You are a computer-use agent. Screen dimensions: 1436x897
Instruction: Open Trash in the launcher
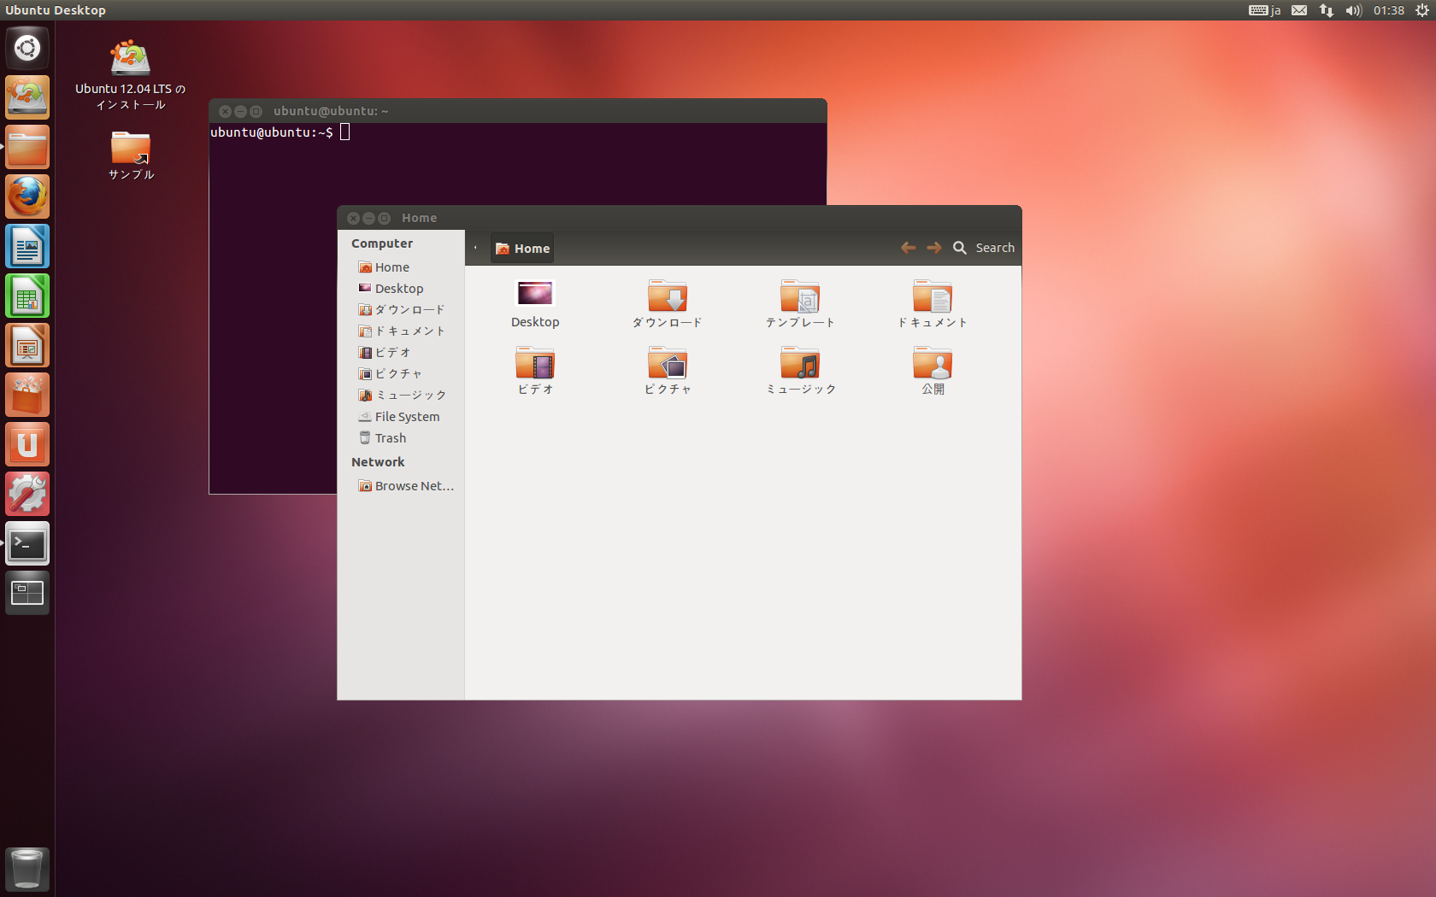click(x=27, y=869)
